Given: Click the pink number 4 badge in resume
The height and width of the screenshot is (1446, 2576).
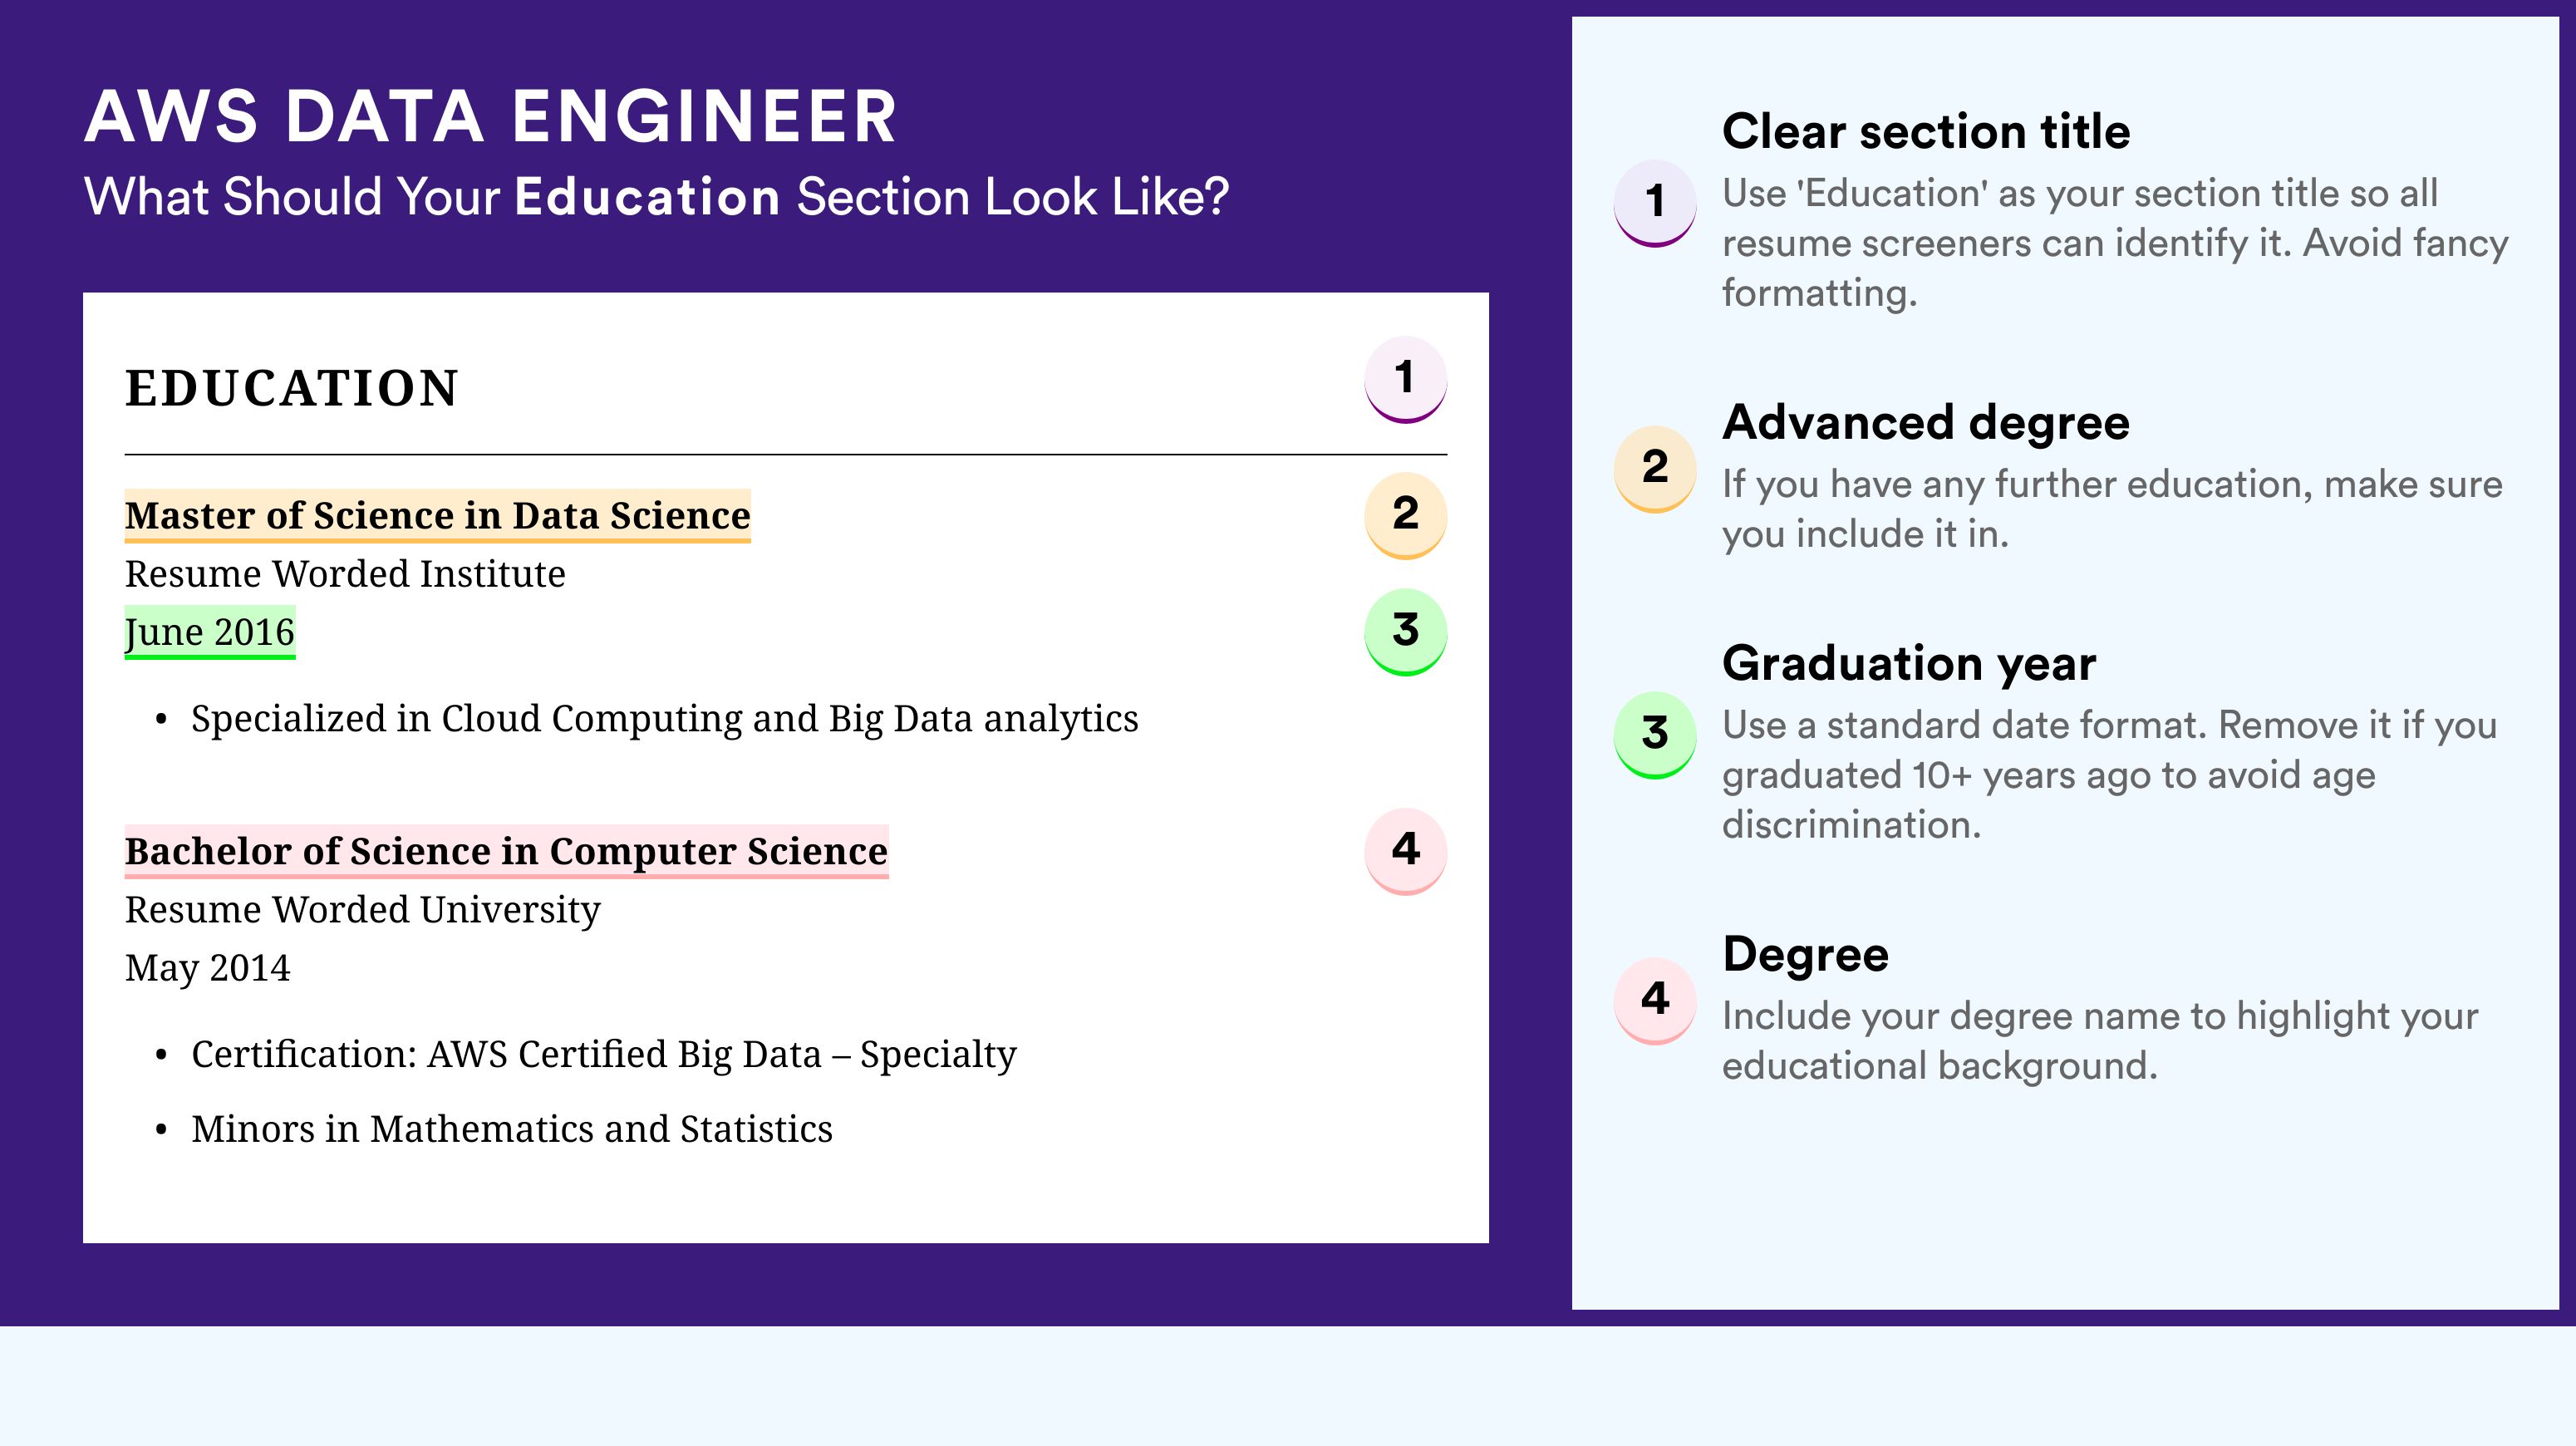Looking at the screenshot, I should click(1405, 851).
